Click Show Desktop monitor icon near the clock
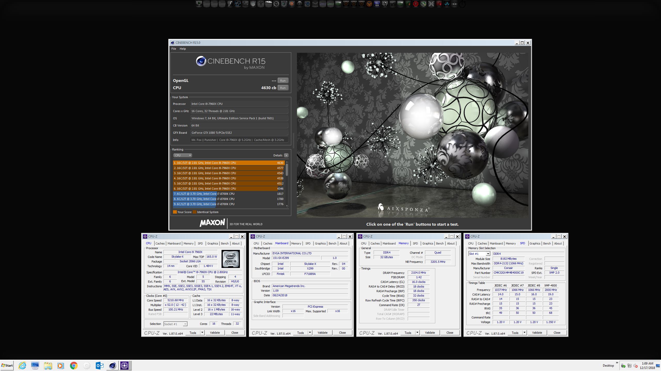The width and height of the screenshot is (661, 371). [658, 365]
